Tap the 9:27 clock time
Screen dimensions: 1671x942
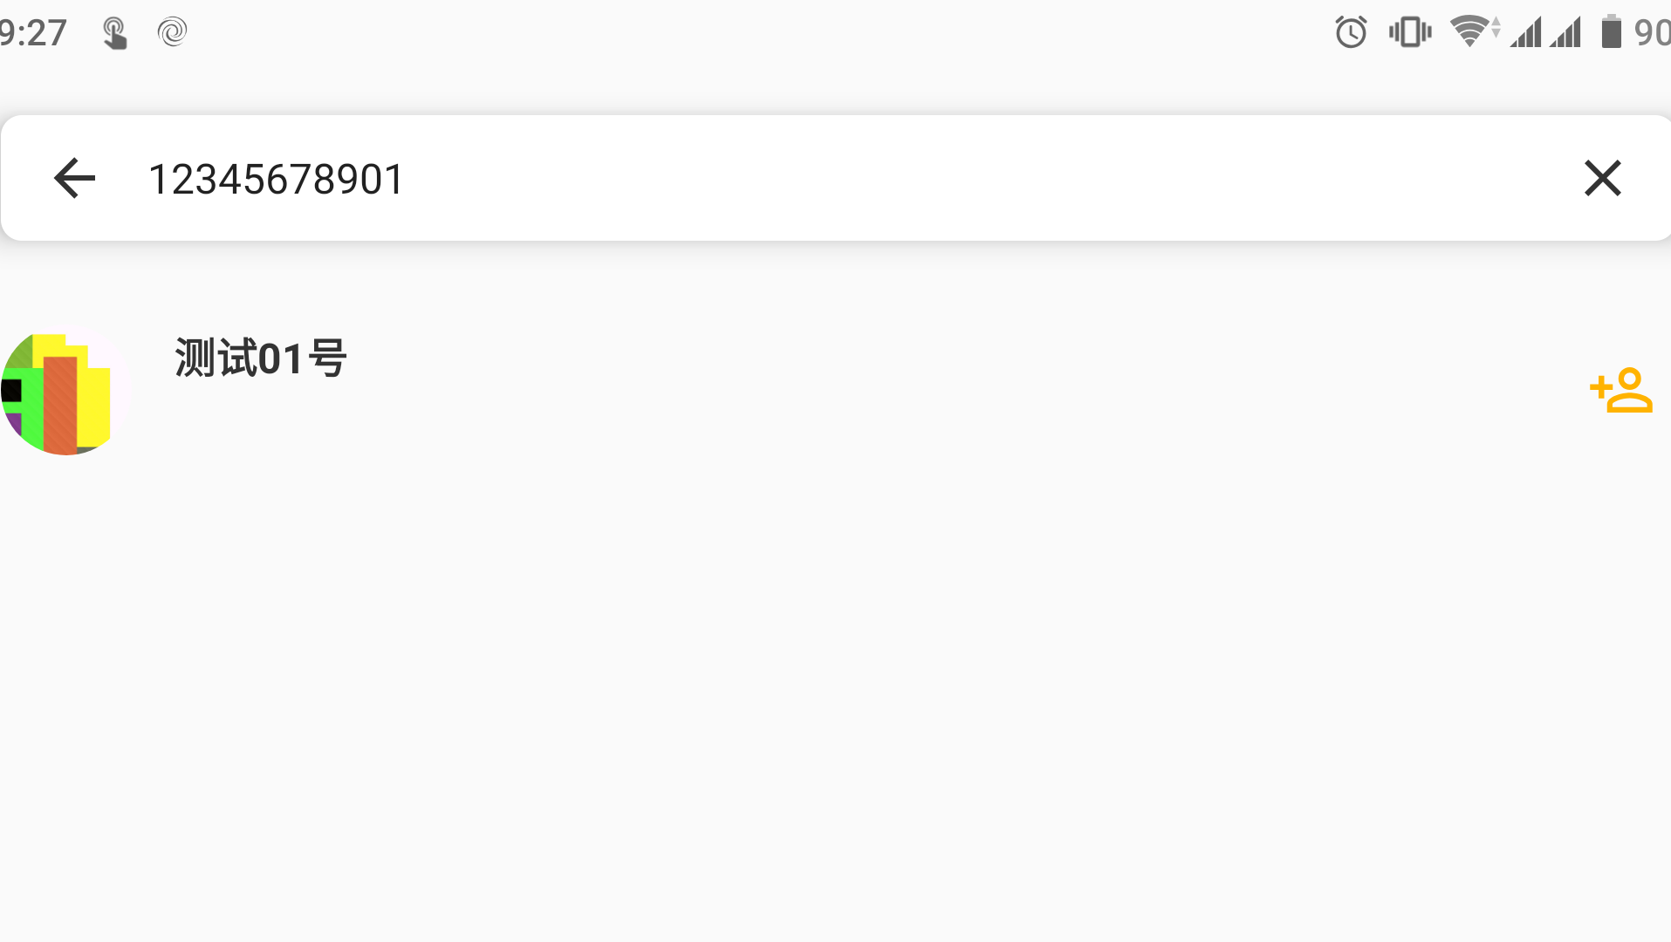(x=33, y=33)
